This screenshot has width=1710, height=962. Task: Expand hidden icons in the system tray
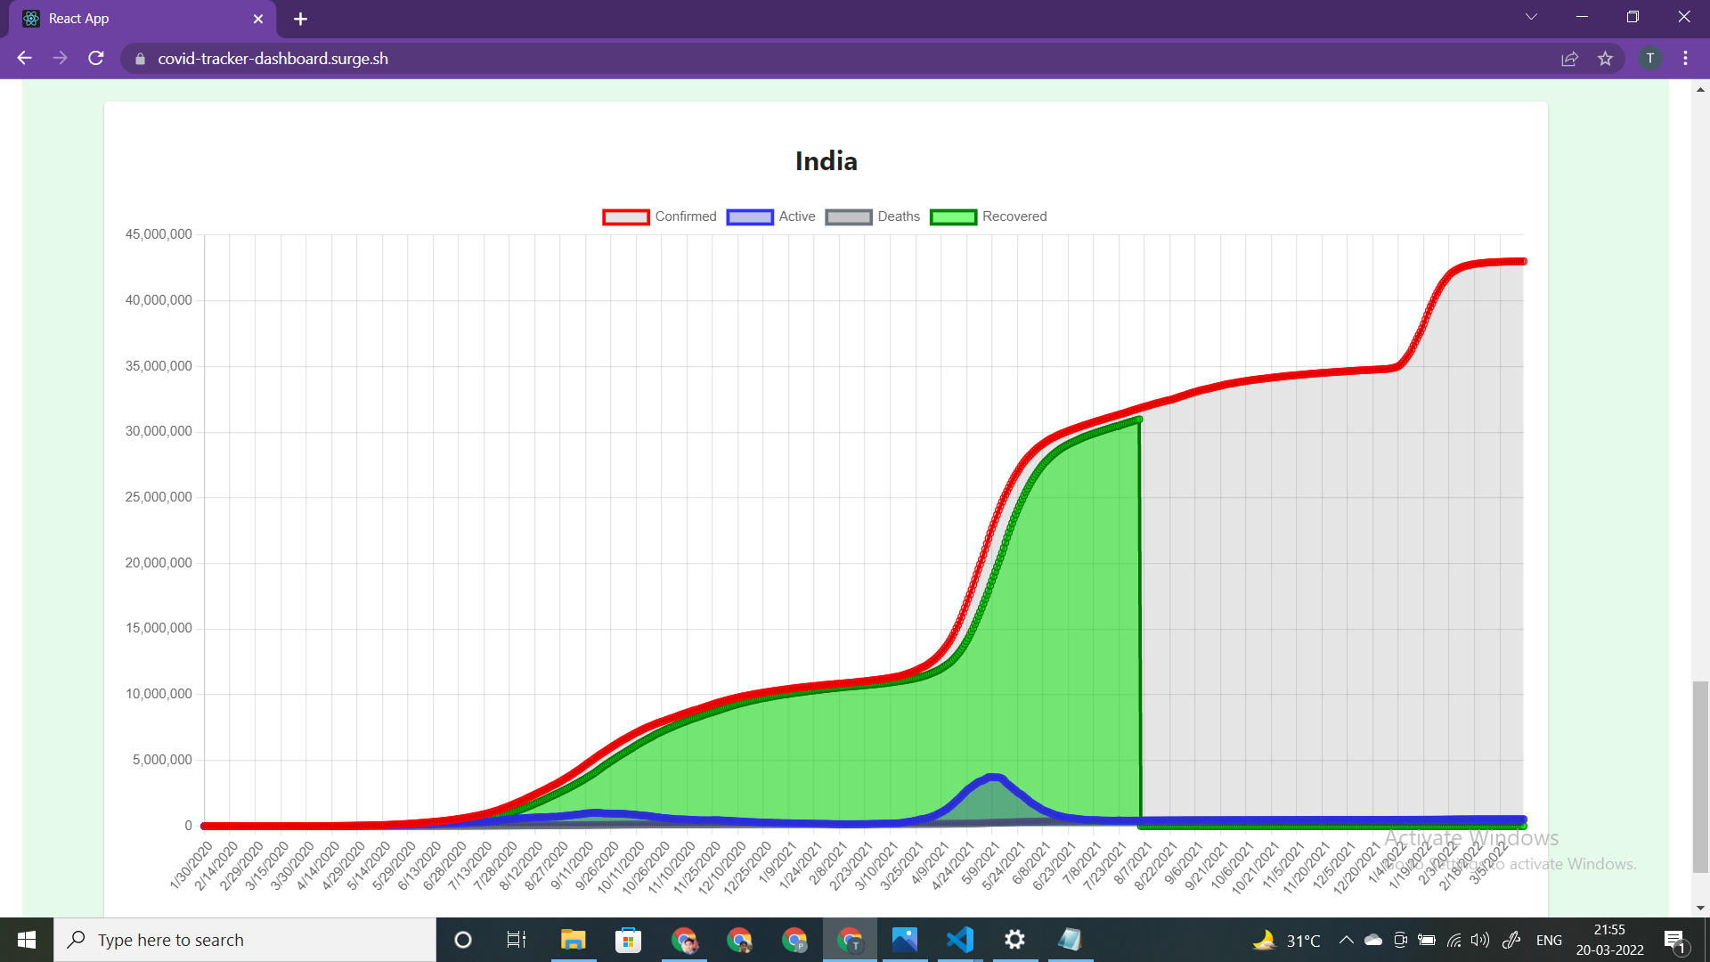[x=1346, y=939]
